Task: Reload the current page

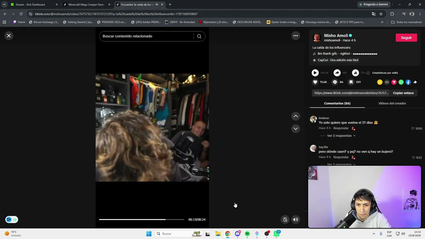Action: coord(21,14)
